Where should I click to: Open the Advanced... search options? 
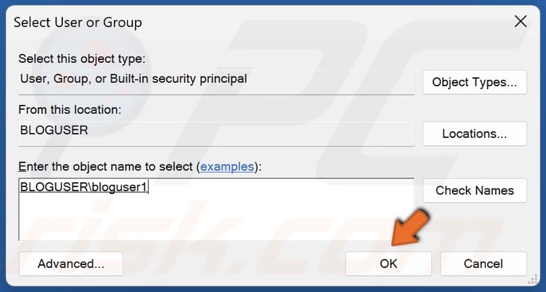(x=70, y=264)
